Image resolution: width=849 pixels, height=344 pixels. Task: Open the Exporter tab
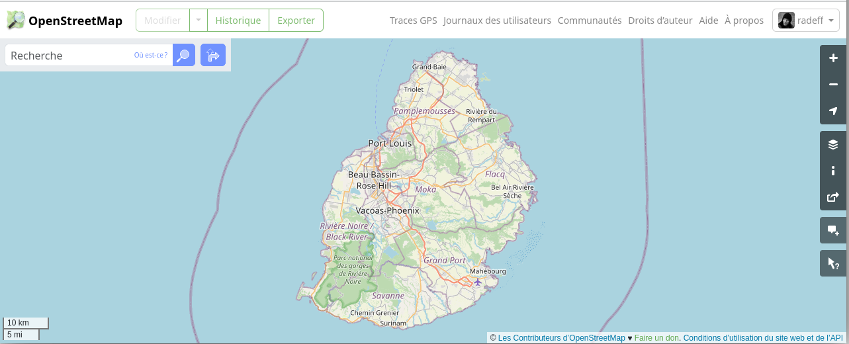pos(296,21)
